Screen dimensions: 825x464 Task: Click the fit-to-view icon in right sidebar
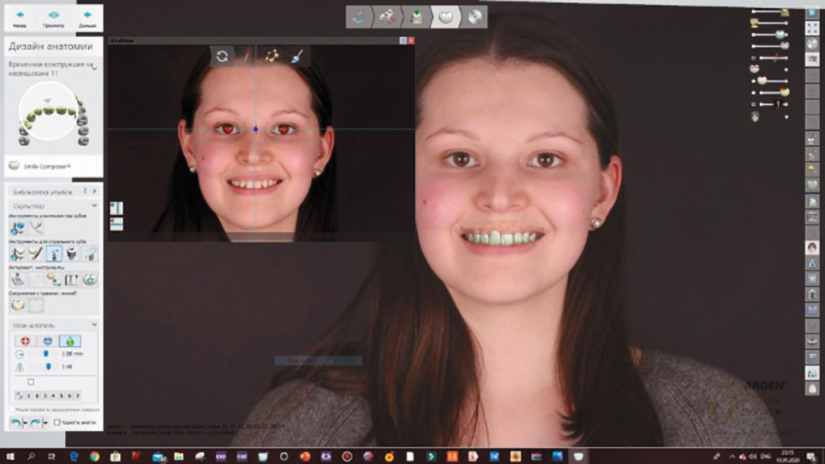point(811,27)
